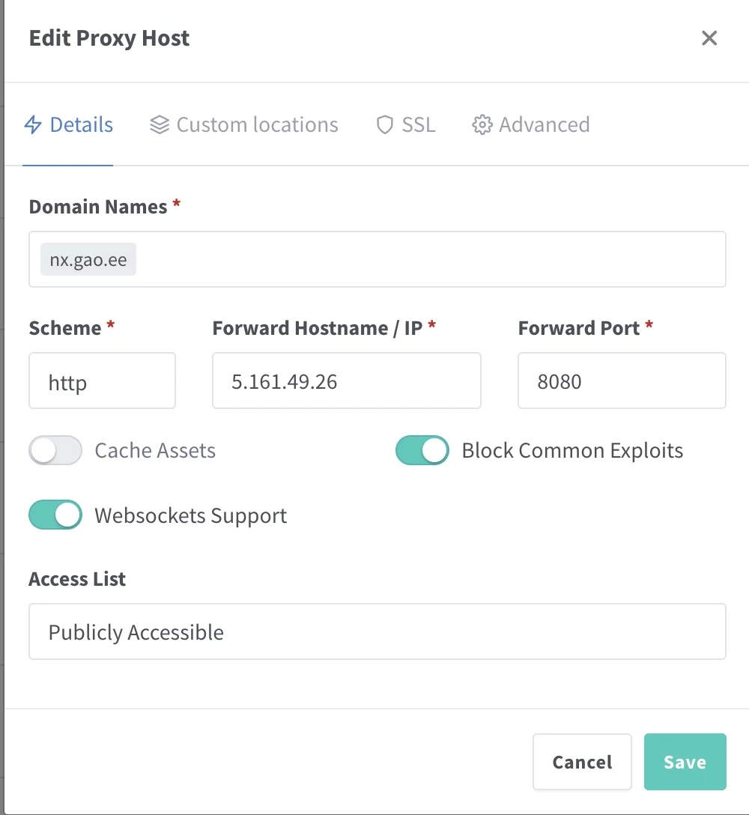Turn off Websockets Support toggle
The width and height of the screenshot is (749, 815).
pos(55,515)
